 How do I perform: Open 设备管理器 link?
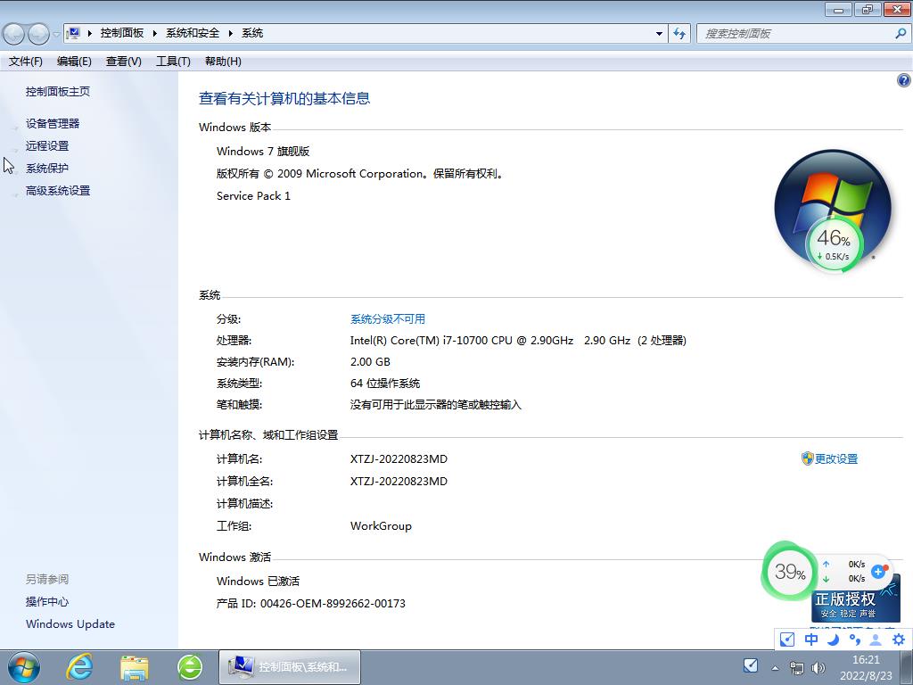pyautogui.click(x=53, y=123)
